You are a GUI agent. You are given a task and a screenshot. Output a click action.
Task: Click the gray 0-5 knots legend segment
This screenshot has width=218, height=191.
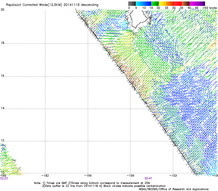pos(132,4)
